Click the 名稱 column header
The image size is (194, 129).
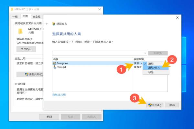56,59
